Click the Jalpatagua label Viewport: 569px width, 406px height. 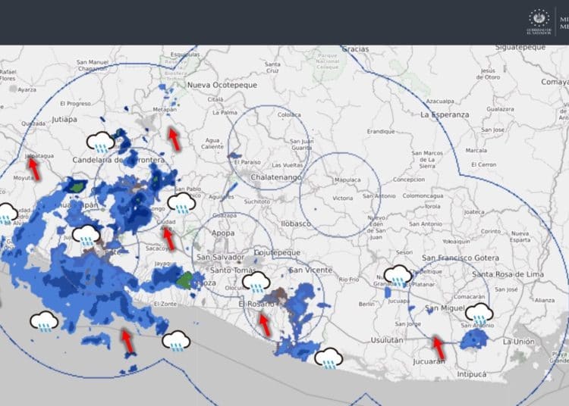pos(39,156)
